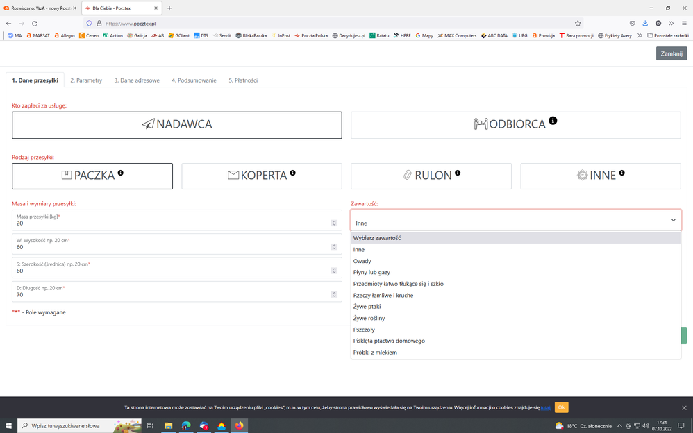Viewport: 693px width, 433px height.
Task: Open Firefox from the Windows taskbar
Action: (x=240, y=425)
